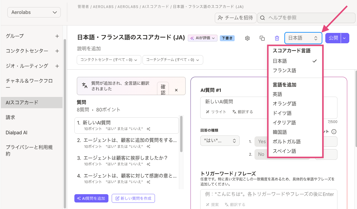This screenshot has height=209, width=357.
Task: Click the チームを招待 button
Action: [235, 18]
